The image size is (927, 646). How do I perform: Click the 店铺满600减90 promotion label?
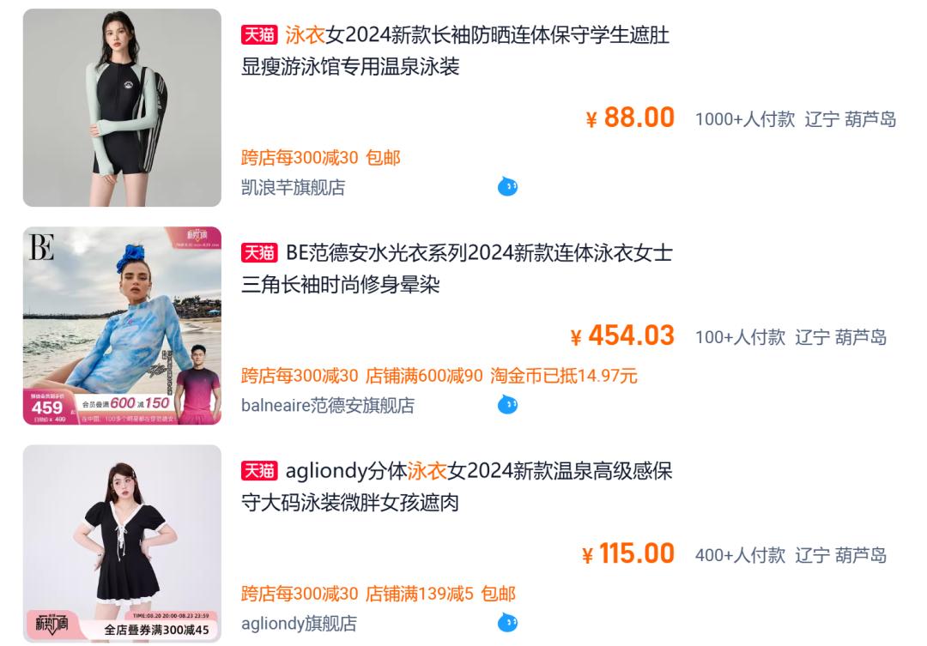pyautogui.click(x=424, y=376)
